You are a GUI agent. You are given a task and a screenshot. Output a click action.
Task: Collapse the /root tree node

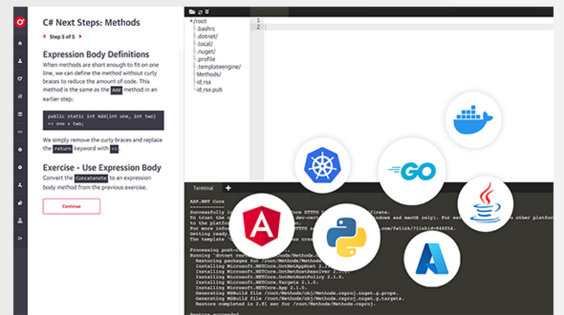(191, 22)
